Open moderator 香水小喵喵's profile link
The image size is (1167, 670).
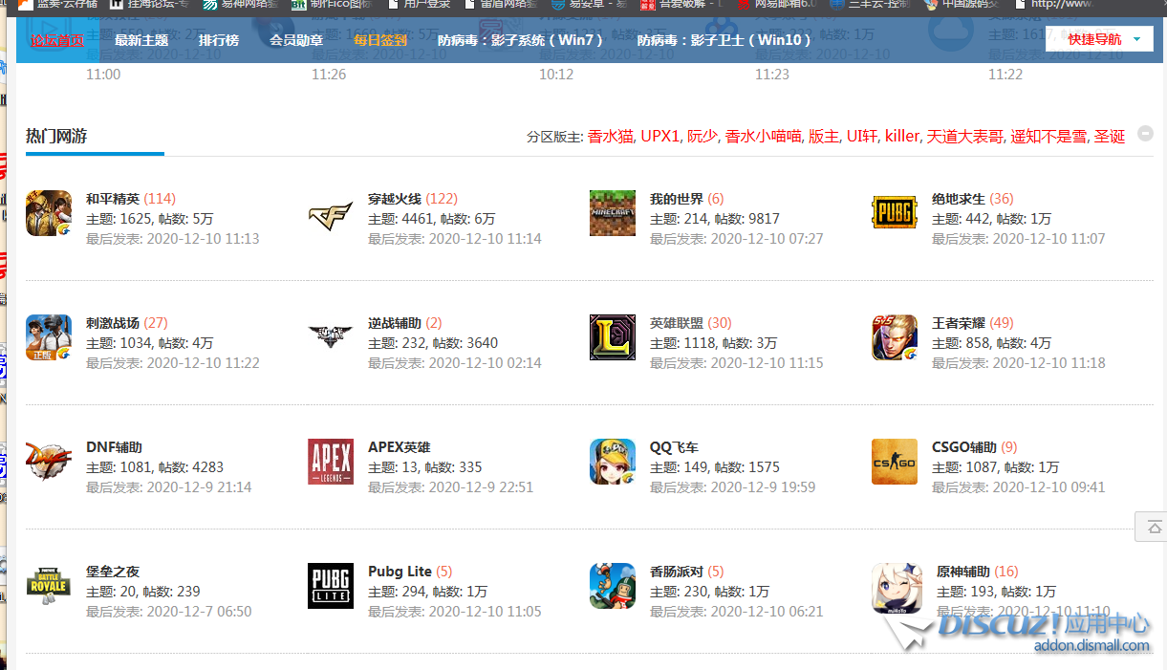point(763,137)
